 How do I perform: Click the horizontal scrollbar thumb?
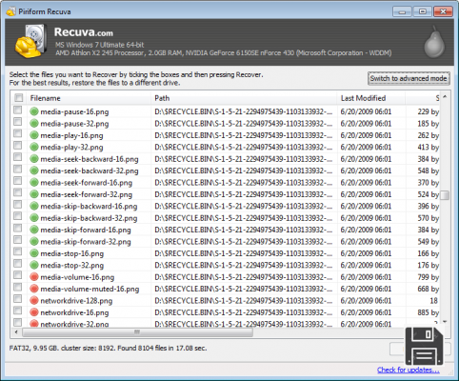pos(137,332)
